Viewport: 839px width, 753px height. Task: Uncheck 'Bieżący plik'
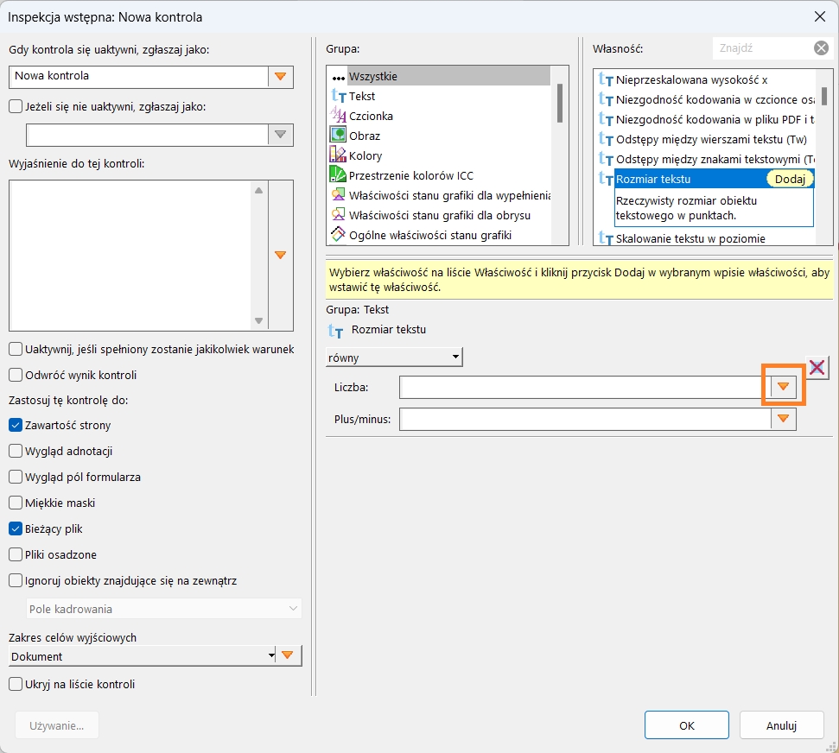pyautogui.click(x=16, y=529)
